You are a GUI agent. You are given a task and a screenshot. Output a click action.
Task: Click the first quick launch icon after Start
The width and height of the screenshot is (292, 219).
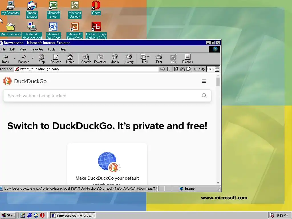[x=23, y=216]
